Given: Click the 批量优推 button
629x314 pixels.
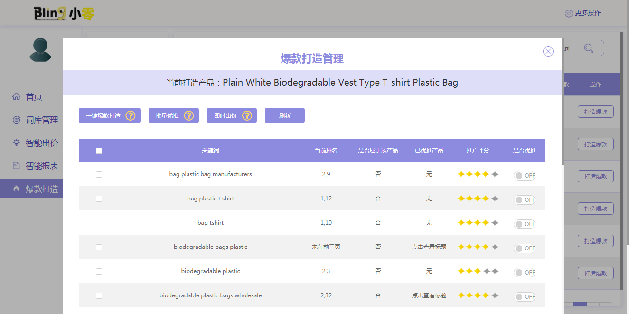Looking at the screenshot, I should tap(174, 115).
